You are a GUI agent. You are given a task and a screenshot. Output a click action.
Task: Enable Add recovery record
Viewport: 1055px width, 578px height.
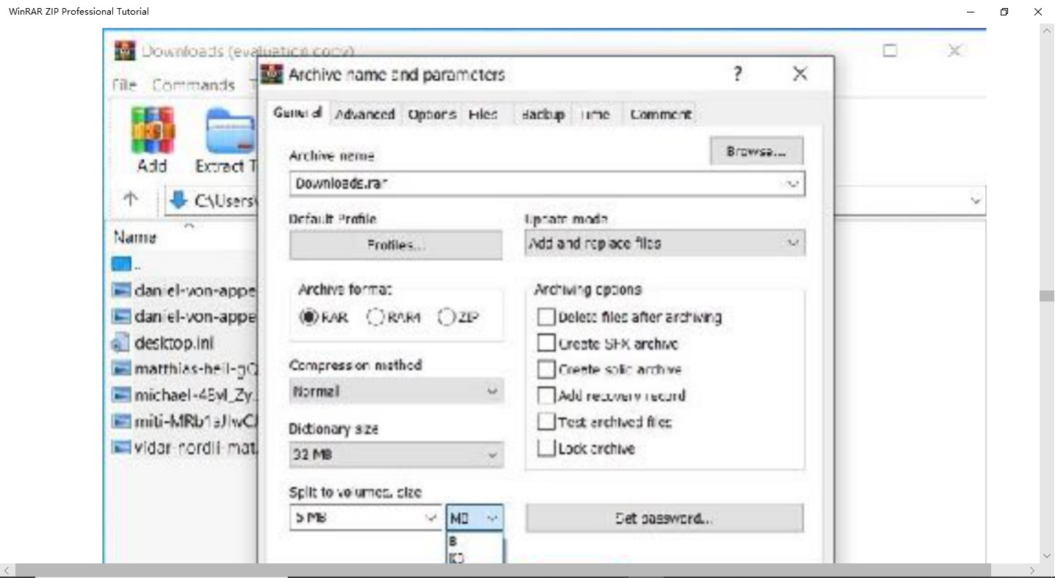click(546, 395)
